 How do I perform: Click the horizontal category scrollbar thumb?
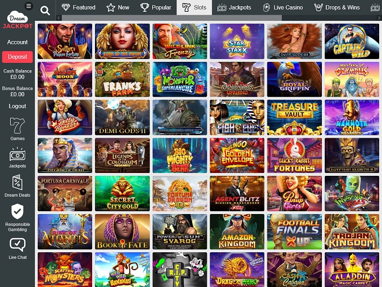coord(171,17)
